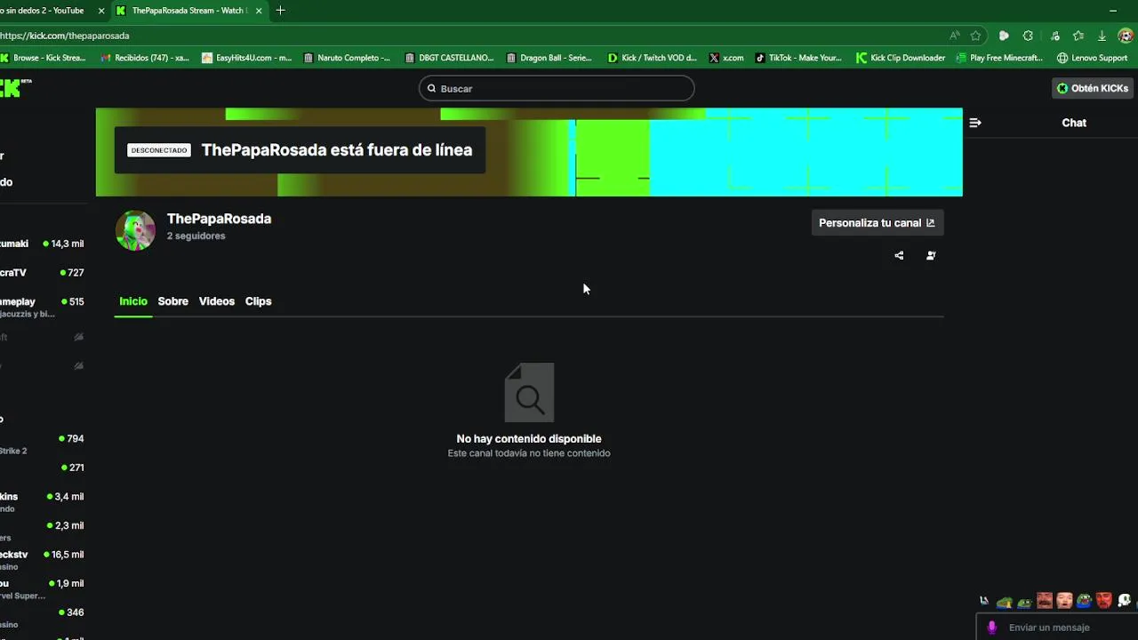Open EasyHits4U.com bookmark

coord(247,58)
